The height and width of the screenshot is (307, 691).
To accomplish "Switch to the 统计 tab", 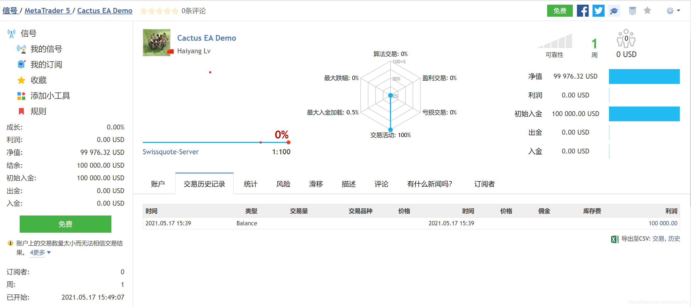I will 250,184.
